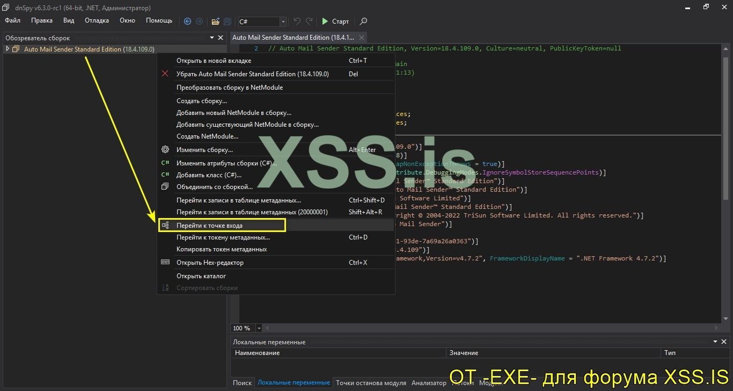
Task: Redo the change from the toolbar
Action: tap(309, 21)
